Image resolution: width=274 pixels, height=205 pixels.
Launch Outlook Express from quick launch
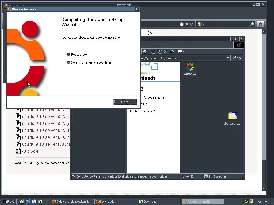[34, 202]
